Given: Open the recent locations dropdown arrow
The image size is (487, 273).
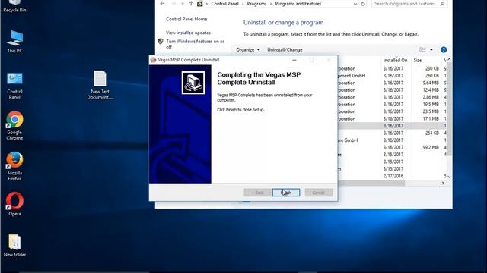Looking at the screenshot, I should 183,4.
